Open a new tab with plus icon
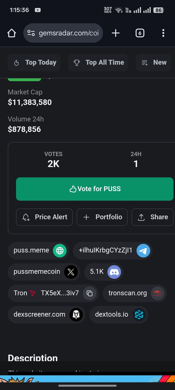This screenshot has width=175, height=390. click(x=116, y=33)
